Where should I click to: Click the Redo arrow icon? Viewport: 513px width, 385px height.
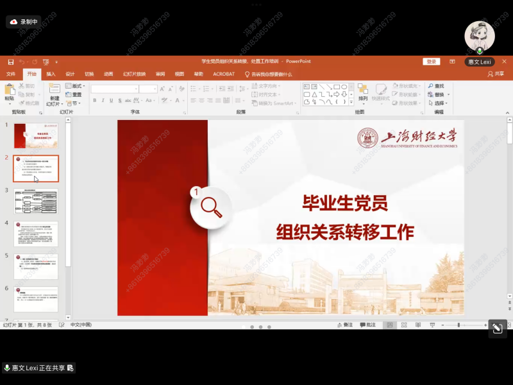[x=35, y=62]
